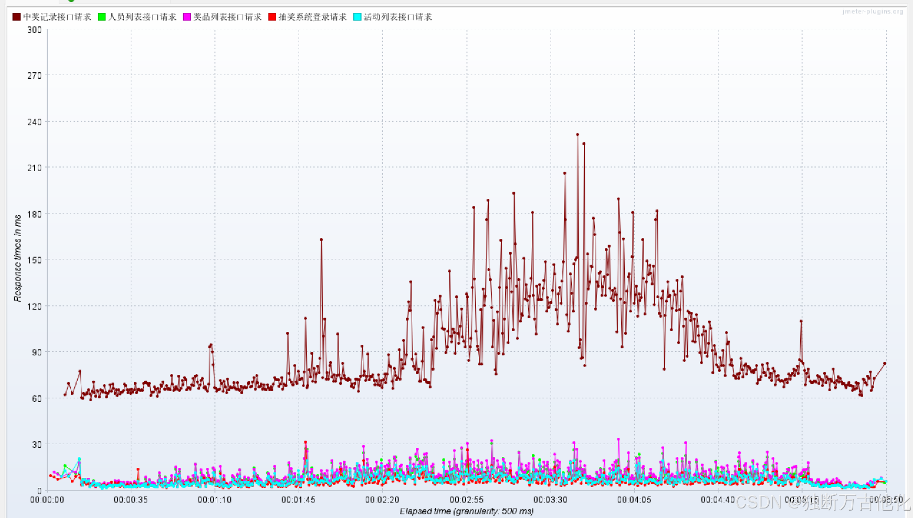Click the 00:04:05 time axis label
The width and height of the screenshot is (913, 518).
coord(634,500)
